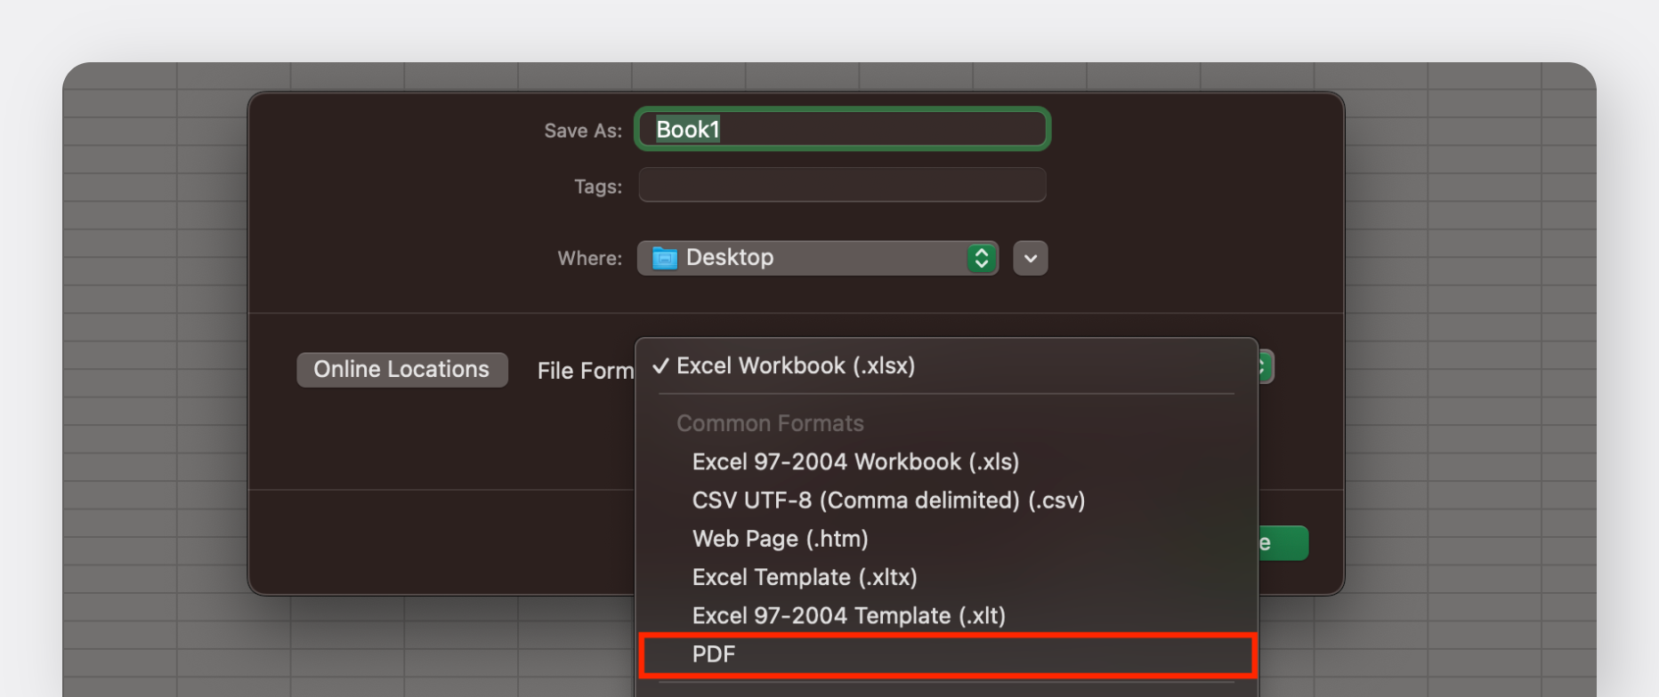Click the green up-down arrows beside Desktop
The width and height of the screenshot is (1659, 697).
point(981,258)
